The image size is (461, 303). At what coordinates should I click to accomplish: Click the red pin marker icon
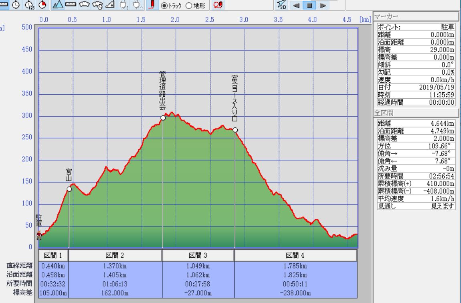[x=152, y=5]
